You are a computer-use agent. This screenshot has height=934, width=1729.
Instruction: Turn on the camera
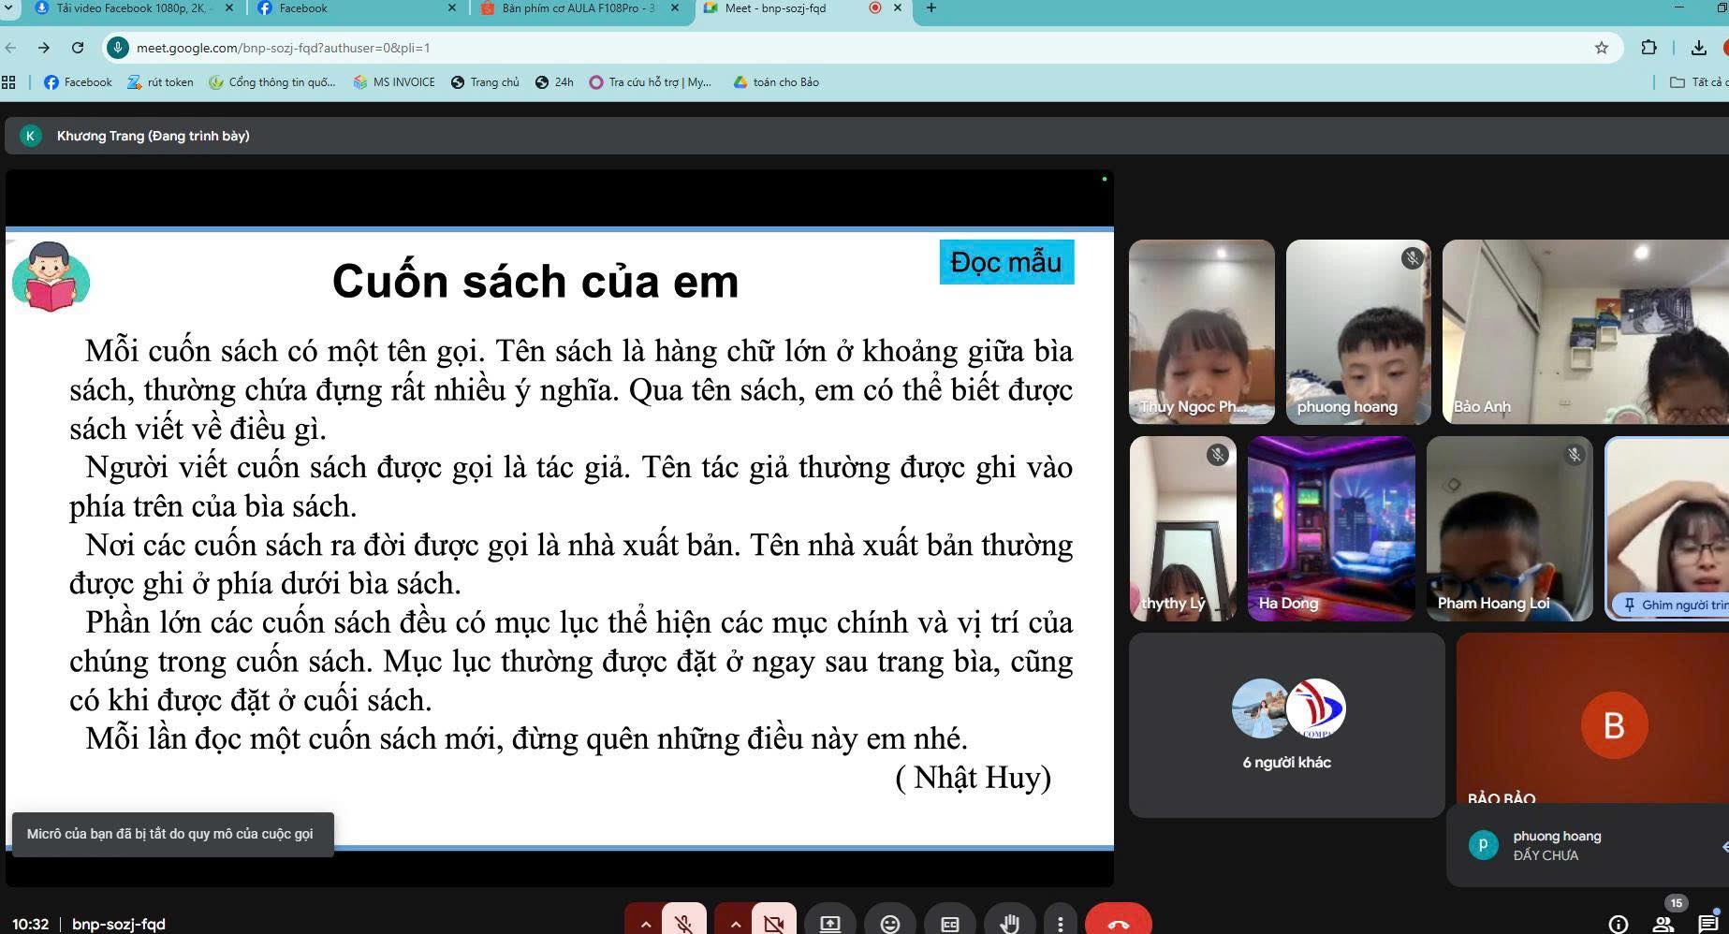click(773, 923)
